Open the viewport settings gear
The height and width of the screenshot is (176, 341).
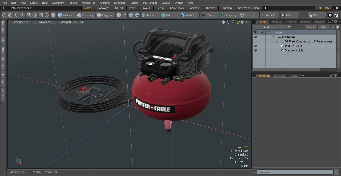pyautogui.click(x=242, y=22)
